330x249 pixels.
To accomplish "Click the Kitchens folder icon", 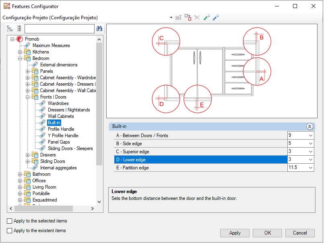I will click(x=27, y=52).
